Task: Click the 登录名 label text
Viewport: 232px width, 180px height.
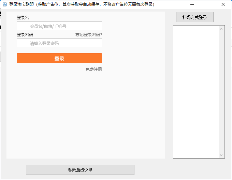Action: [23, 18]
